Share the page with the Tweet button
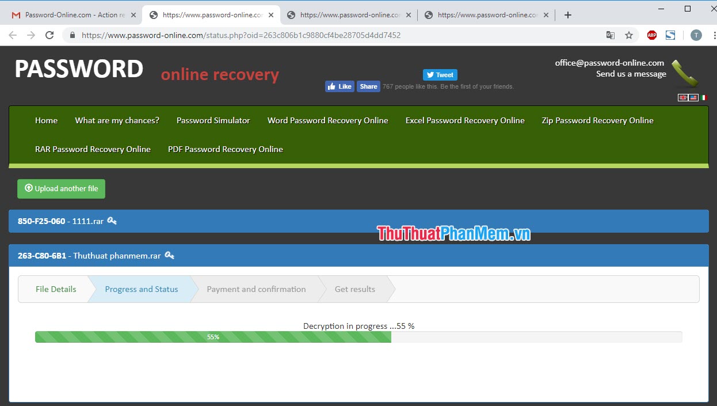The height and width of the screenshot is (406, 717). [440, 74]
